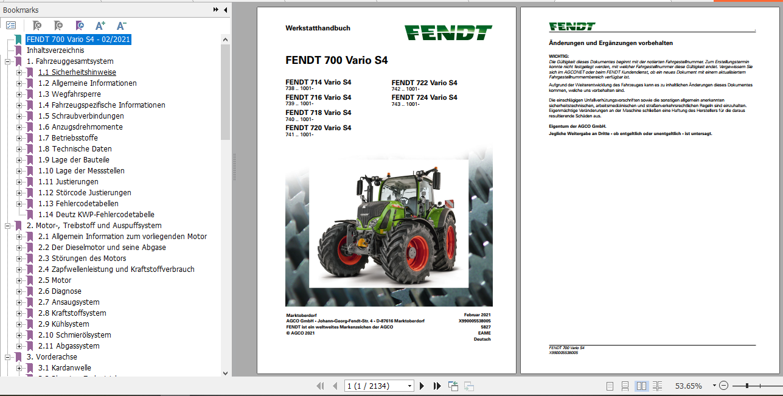This screenshot has height=396, width=783.
Task: Expand the 3.1 Kardanwelle node
Action: tap(19, 368)
